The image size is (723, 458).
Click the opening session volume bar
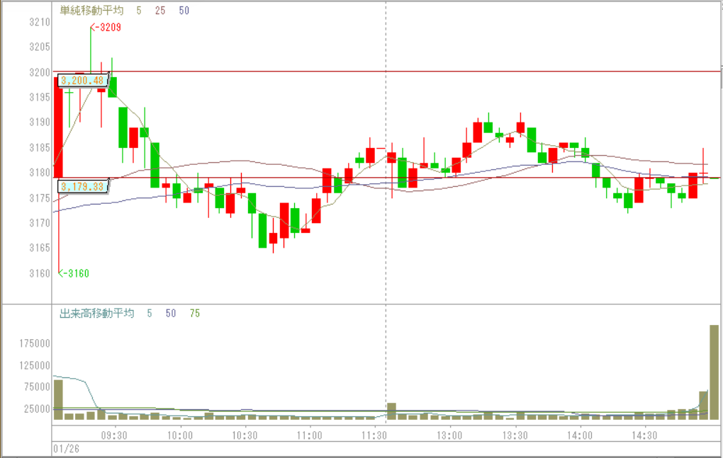tap(58, 399)
